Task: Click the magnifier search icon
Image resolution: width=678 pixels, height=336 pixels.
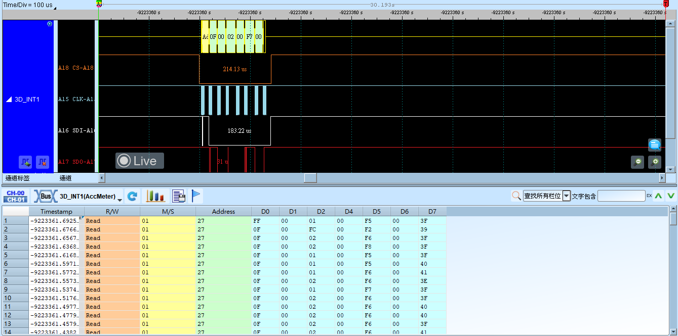Action: tap(516, 196)
